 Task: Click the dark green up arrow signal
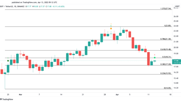point(8,61)
